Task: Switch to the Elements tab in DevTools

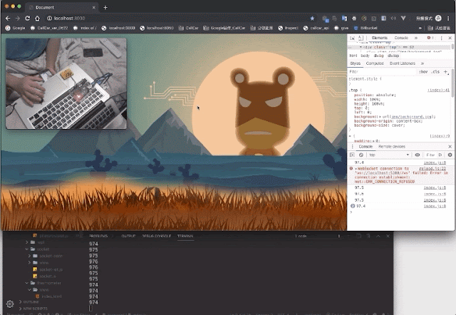Action: (380, 38)
